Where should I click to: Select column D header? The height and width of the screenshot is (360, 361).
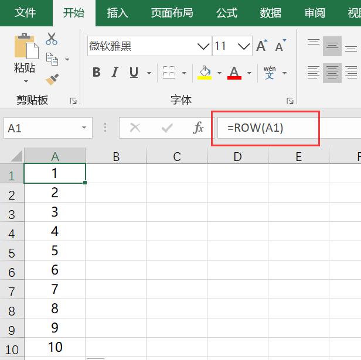pyautogui.click(x=237, y=156)
